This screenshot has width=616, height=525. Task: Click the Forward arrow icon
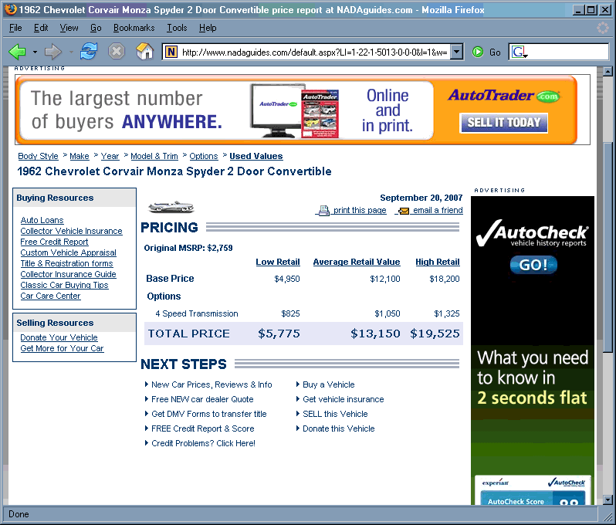coord(53,52)
